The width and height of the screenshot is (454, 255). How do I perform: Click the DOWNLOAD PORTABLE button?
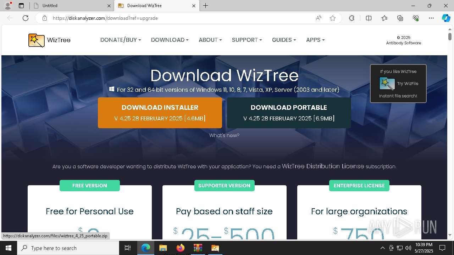(x=289, y=113)
